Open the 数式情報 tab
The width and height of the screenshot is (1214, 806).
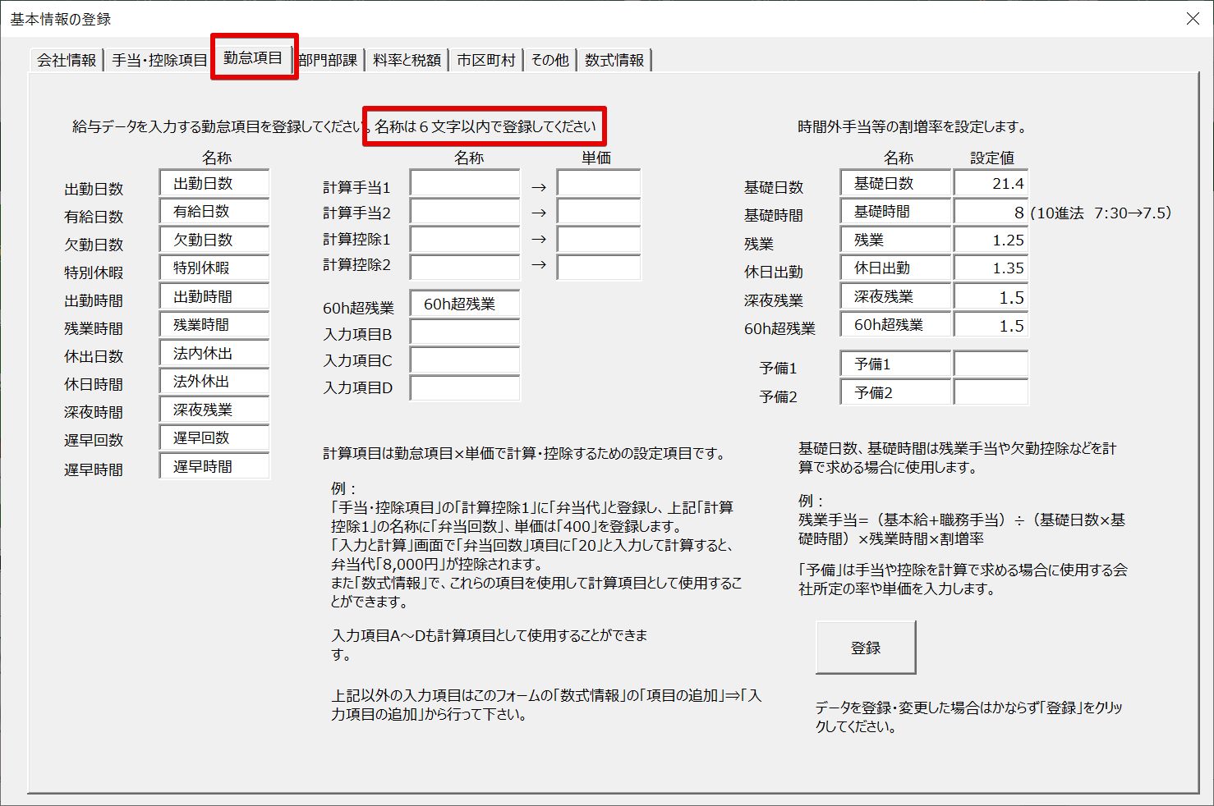(614, 60)
